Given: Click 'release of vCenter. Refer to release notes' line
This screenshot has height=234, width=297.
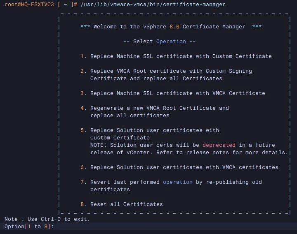Looking at the screenshot, I should click(x=189, y=153).
